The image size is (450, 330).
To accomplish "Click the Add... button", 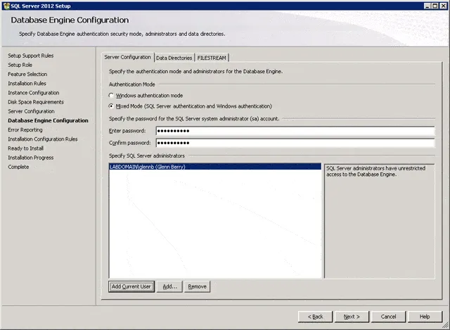I will pyautogui.click(x=170, y=286).
